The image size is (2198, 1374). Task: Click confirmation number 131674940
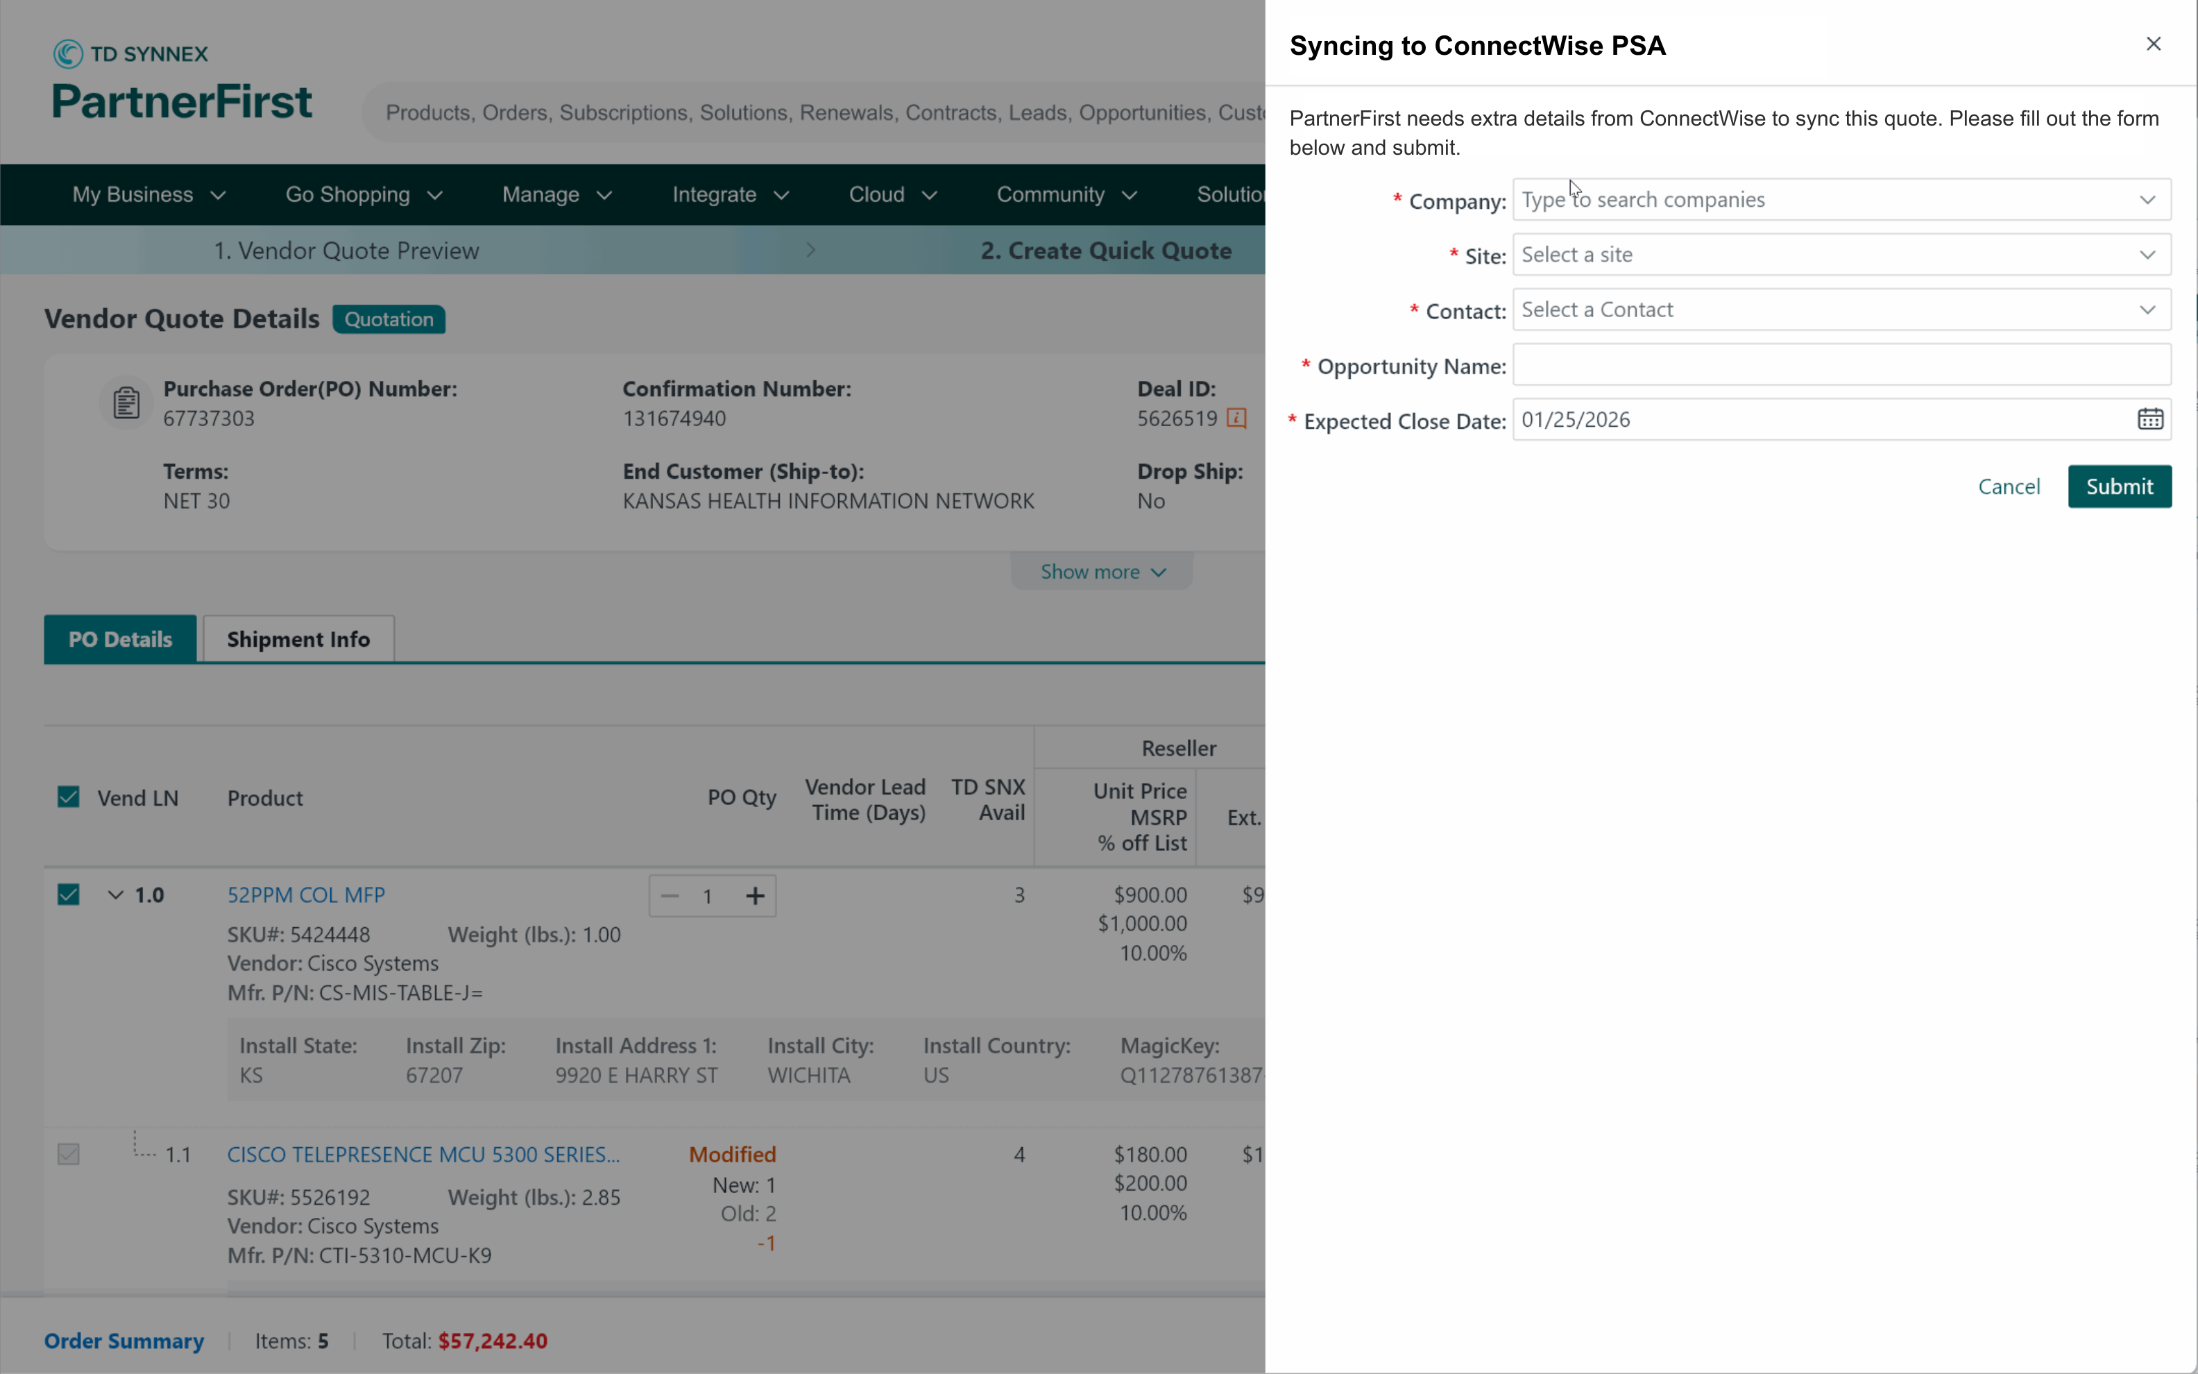(674, 418)
